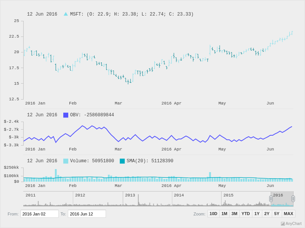
Task: Select 5Y zoom range
Action: [x=277, y=214]
